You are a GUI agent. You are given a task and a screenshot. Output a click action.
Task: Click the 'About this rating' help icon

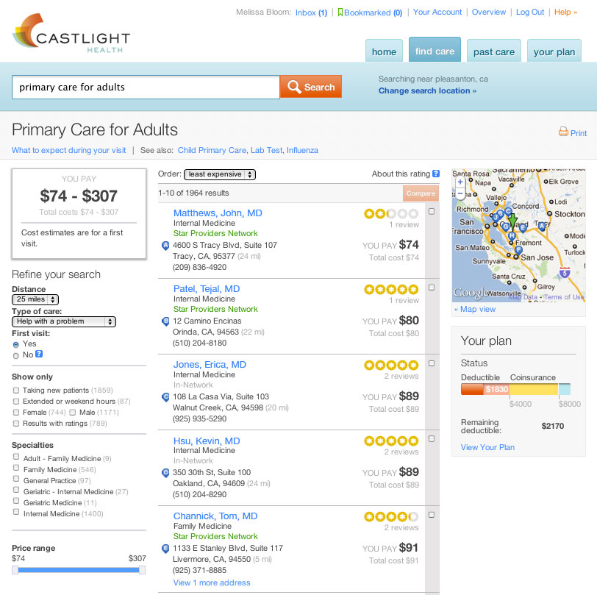point(436,174)
